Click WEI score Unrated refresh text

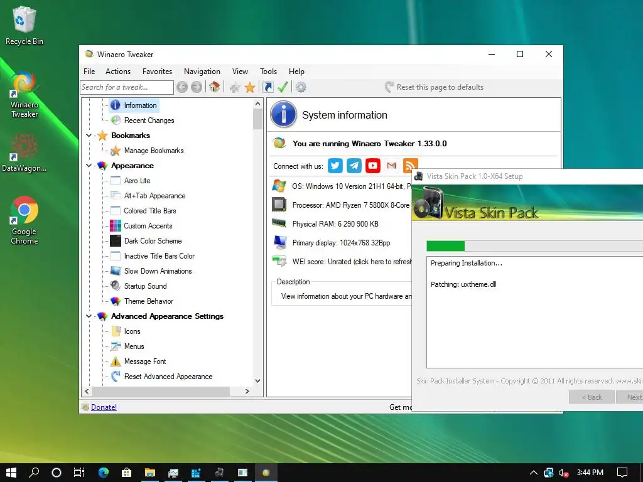point(352,262)
